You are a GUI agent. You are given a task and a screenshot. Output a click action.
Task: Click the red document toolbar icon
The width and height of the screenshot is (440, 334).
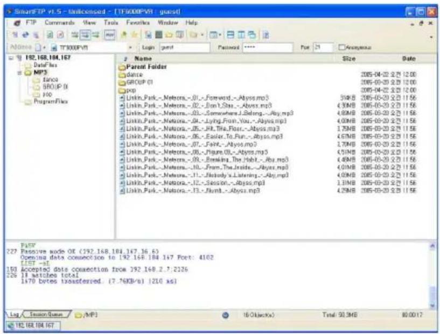pyautogui.click(x=60, y=35)
